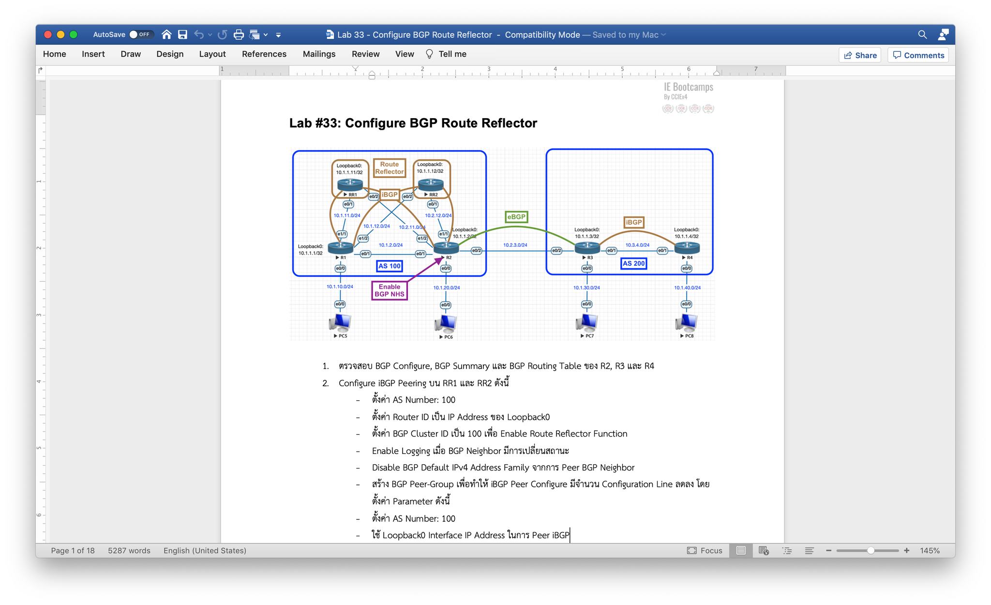991x605 pixels.
Task: Open the Mailings tab
Action: [319, 54]
